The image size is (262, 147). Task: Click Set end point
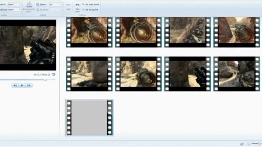click(90, 10)
